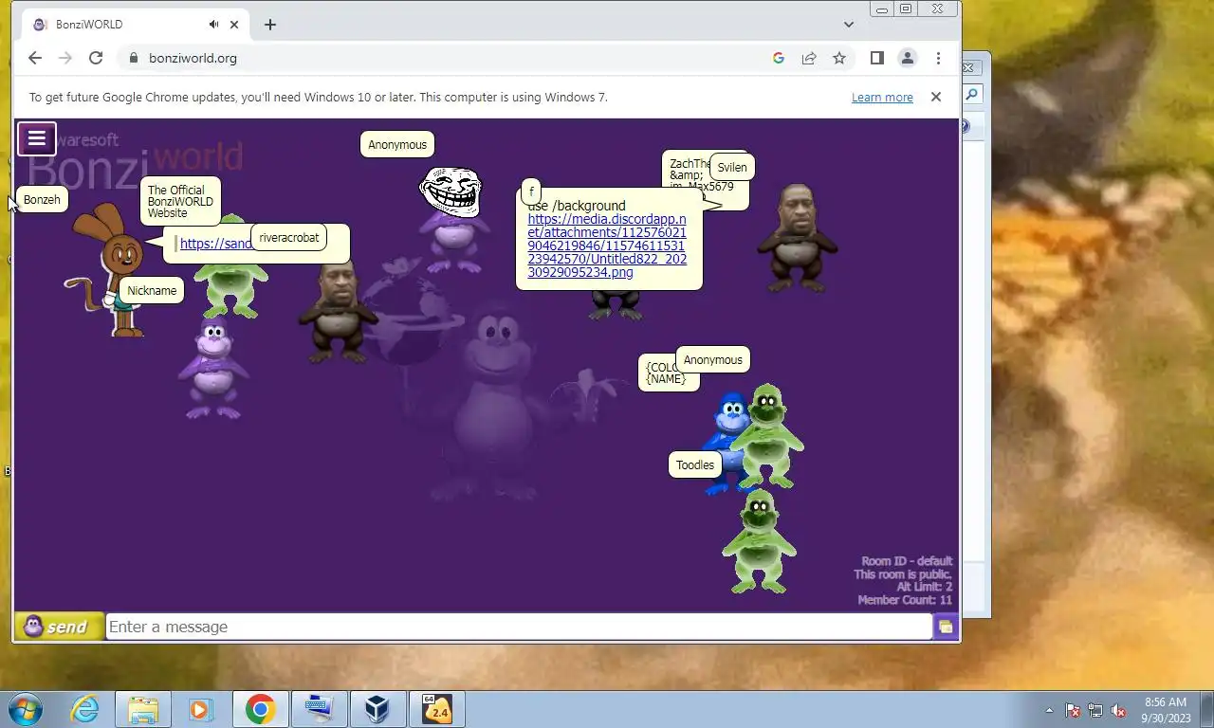
Task: Click the monkey send button
Action: (x=59, y=627)
